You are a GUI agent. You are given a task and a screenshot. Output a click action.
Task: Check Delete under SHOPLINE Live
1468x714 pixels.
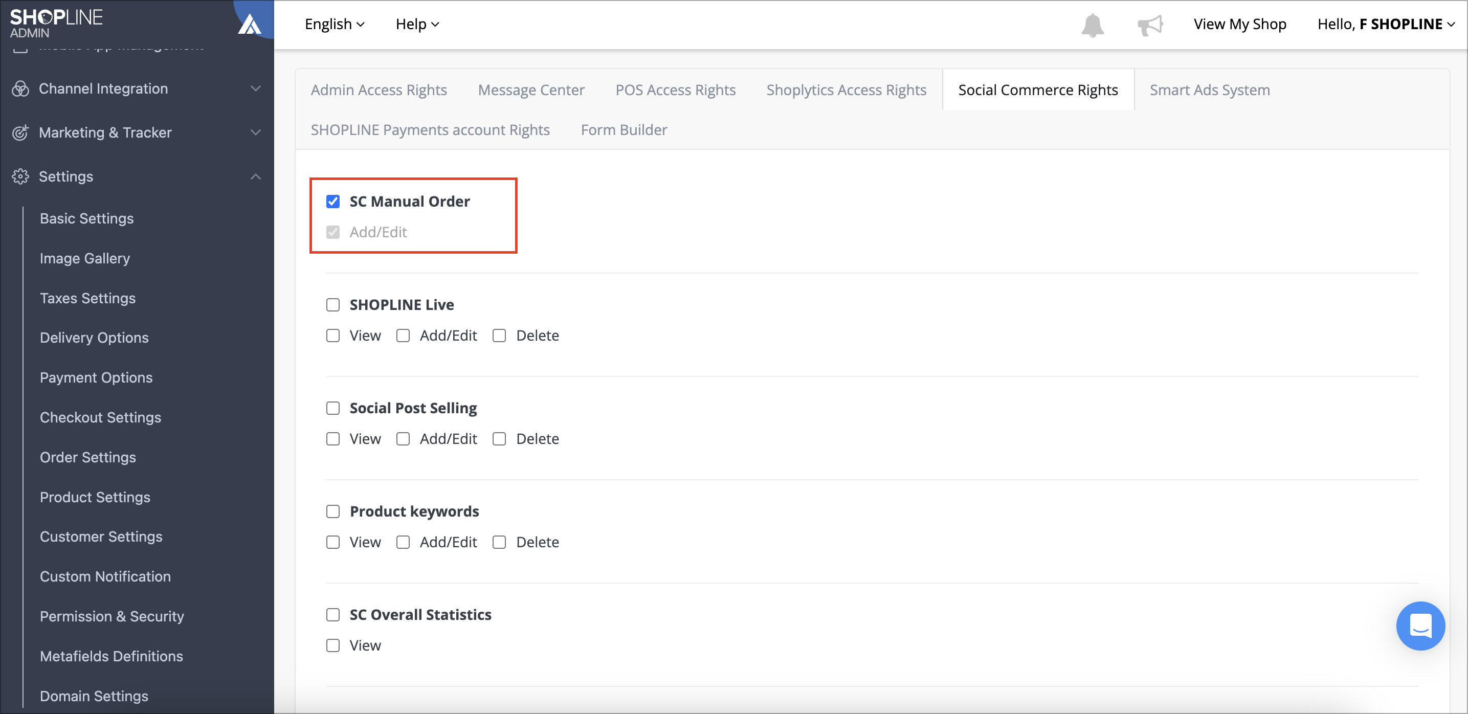coord(499,336)
